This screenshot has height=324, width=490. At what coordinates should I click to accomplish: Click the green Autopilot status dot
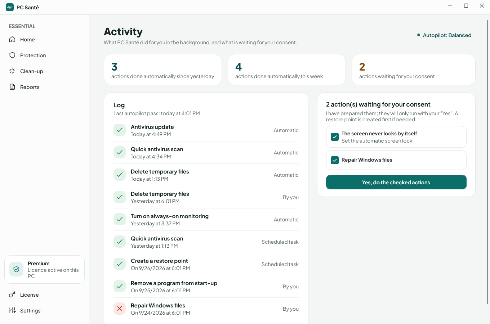419,35
